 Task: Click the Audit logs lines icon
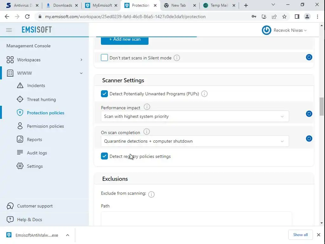pyautogui.click(x=20, y=152)
